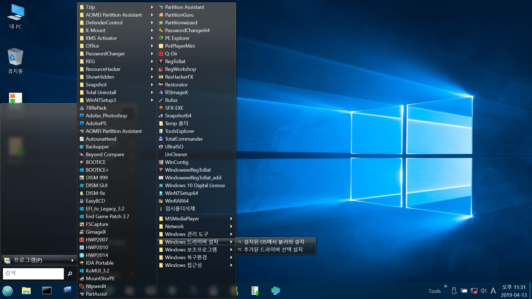Launch BOOTICE entry
Screen dimensions: 532x299
pos(117,162)
